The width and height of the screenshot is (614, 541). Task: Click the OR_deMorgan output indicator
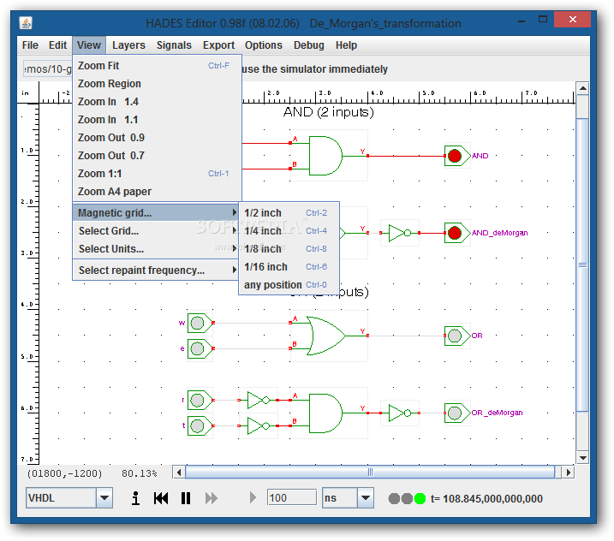click(x=454, y=413)
